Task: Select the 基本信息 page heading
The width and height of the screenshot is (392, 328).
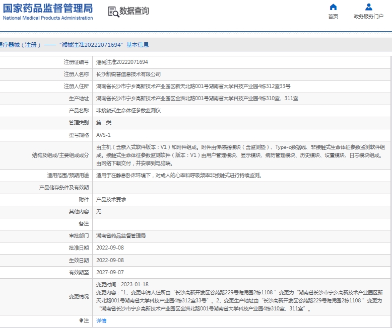Action: pyautogui.click(x=138, y=45)
